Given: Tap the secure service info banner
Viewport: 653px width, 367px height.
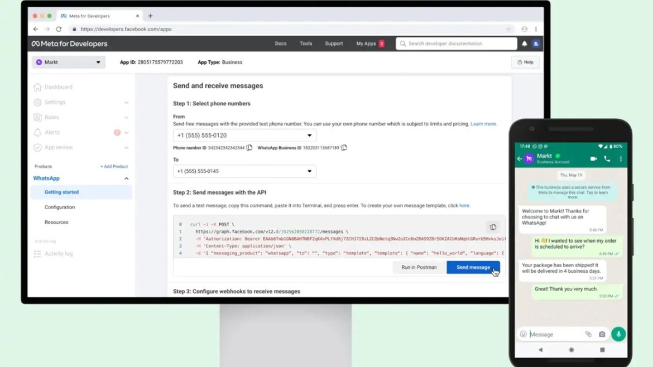Looking at the screenshot, I should pyautogui.click(x=572, y=192).
